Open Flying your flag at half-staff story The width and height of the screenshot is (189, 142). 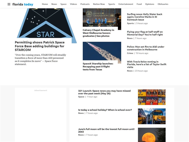click(145, 33)
